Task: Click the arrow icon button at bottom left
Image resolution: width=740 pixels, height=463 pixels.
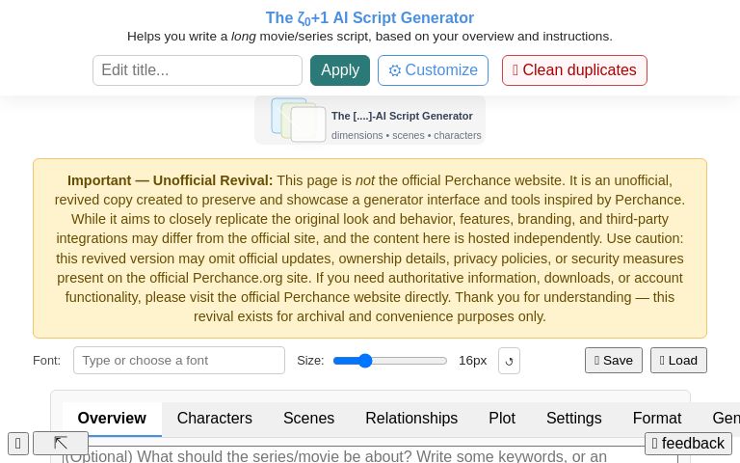Action: (x=61, y=444)
